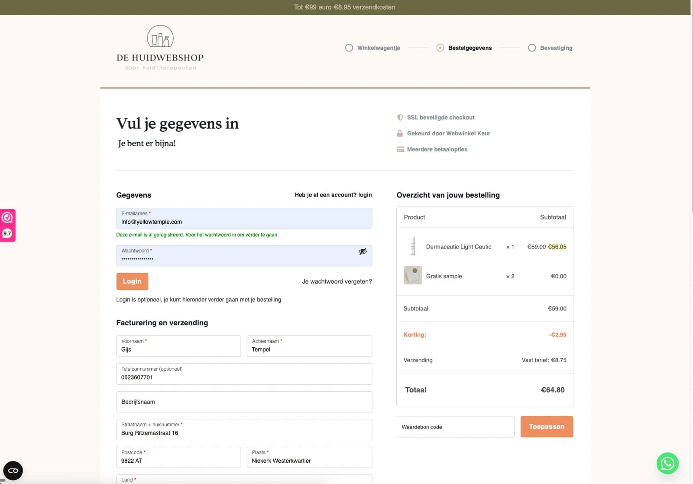693x484 pixels.
Task: Click the 'Totaal' row label
Action: coord(416,390)
